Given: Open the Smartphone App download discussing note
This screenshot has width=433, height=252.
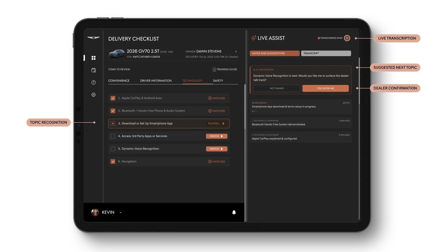Looking at the screenshot, I should tap(301, 107).
